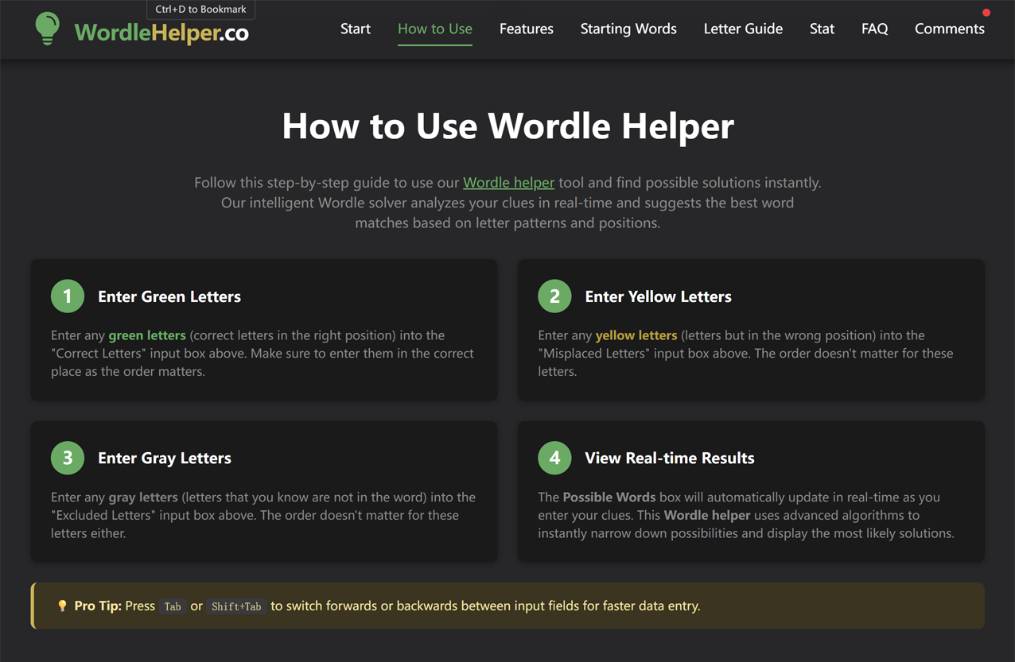Go to the Comments section
The height and width of the screenshot is (662, 1015).
(x=949, y=29)
